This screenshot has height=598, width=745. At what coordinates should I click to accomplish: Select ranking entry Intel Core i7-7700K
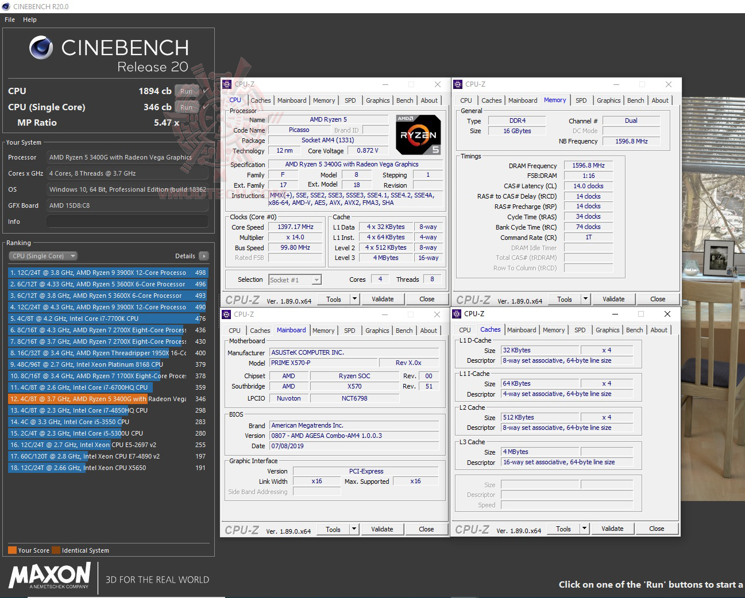click(108, 319)
